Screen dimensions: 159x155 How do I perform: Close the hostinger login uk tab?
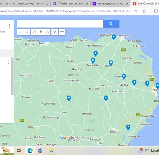tap(47, 3)
